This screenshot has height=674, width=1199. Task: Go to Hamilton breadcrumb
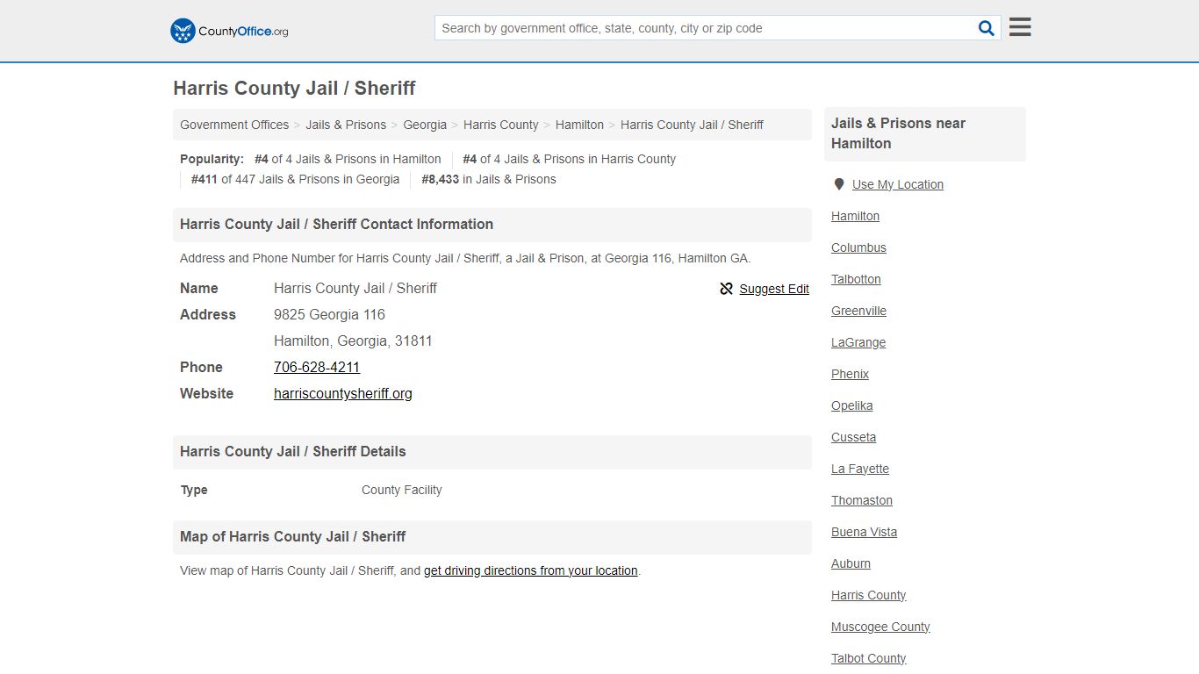(x=579, y=125)
